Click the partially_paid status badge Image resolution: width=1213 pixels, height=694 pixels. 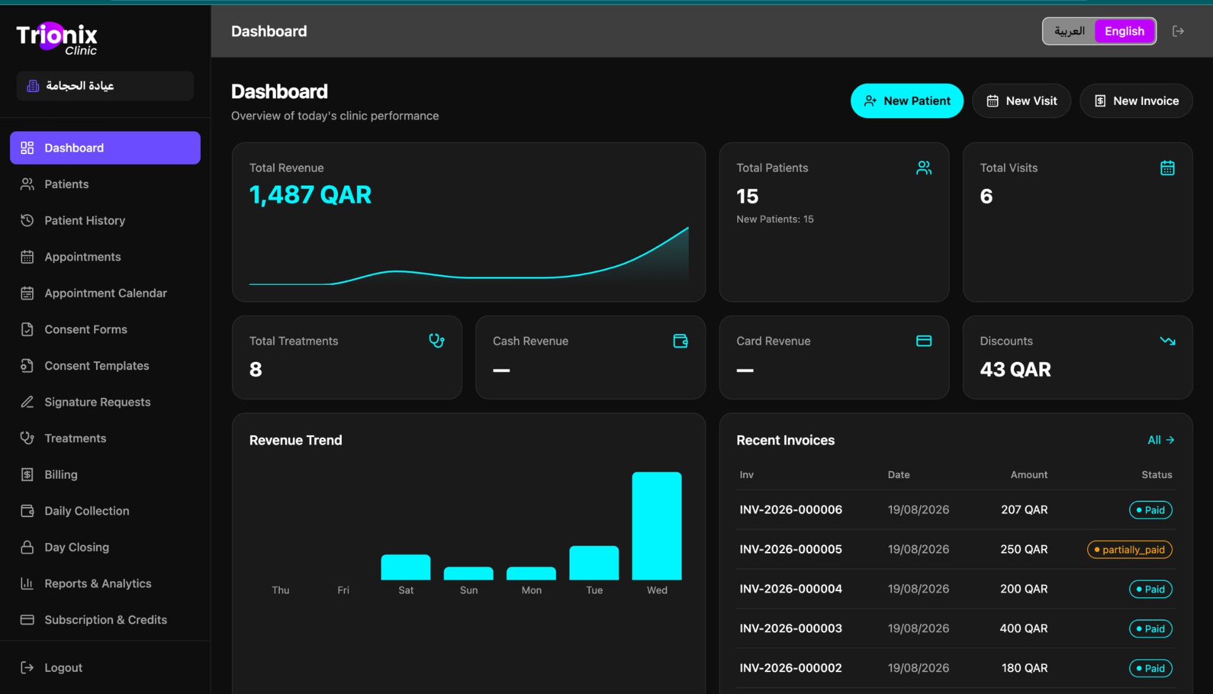tap(1130, 549)
